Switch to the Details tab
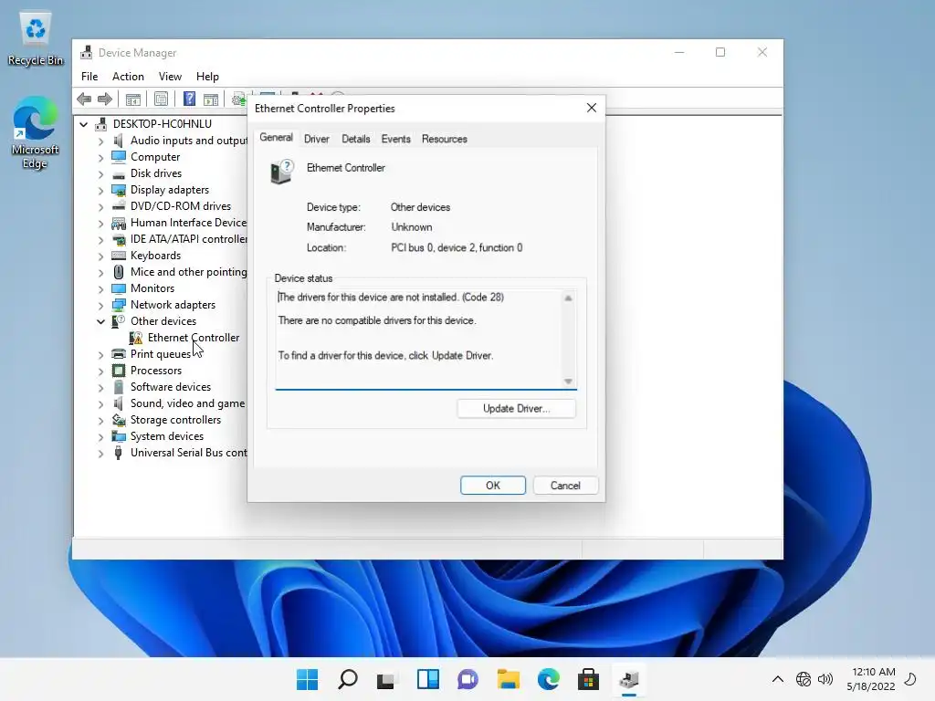The image size is (935, 701). (x=356, y=139)
